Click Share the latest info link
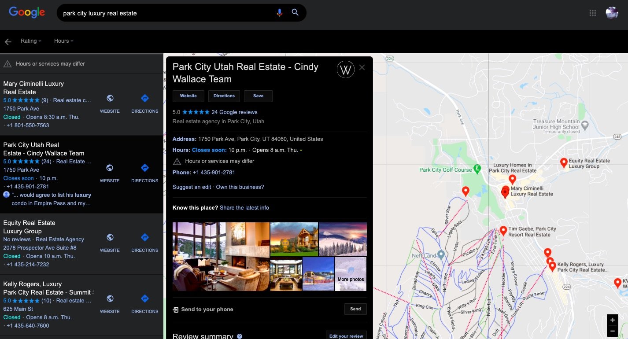The height and width of the screenshot is (339, 628). pyautogui.click(x=244, y=208)
